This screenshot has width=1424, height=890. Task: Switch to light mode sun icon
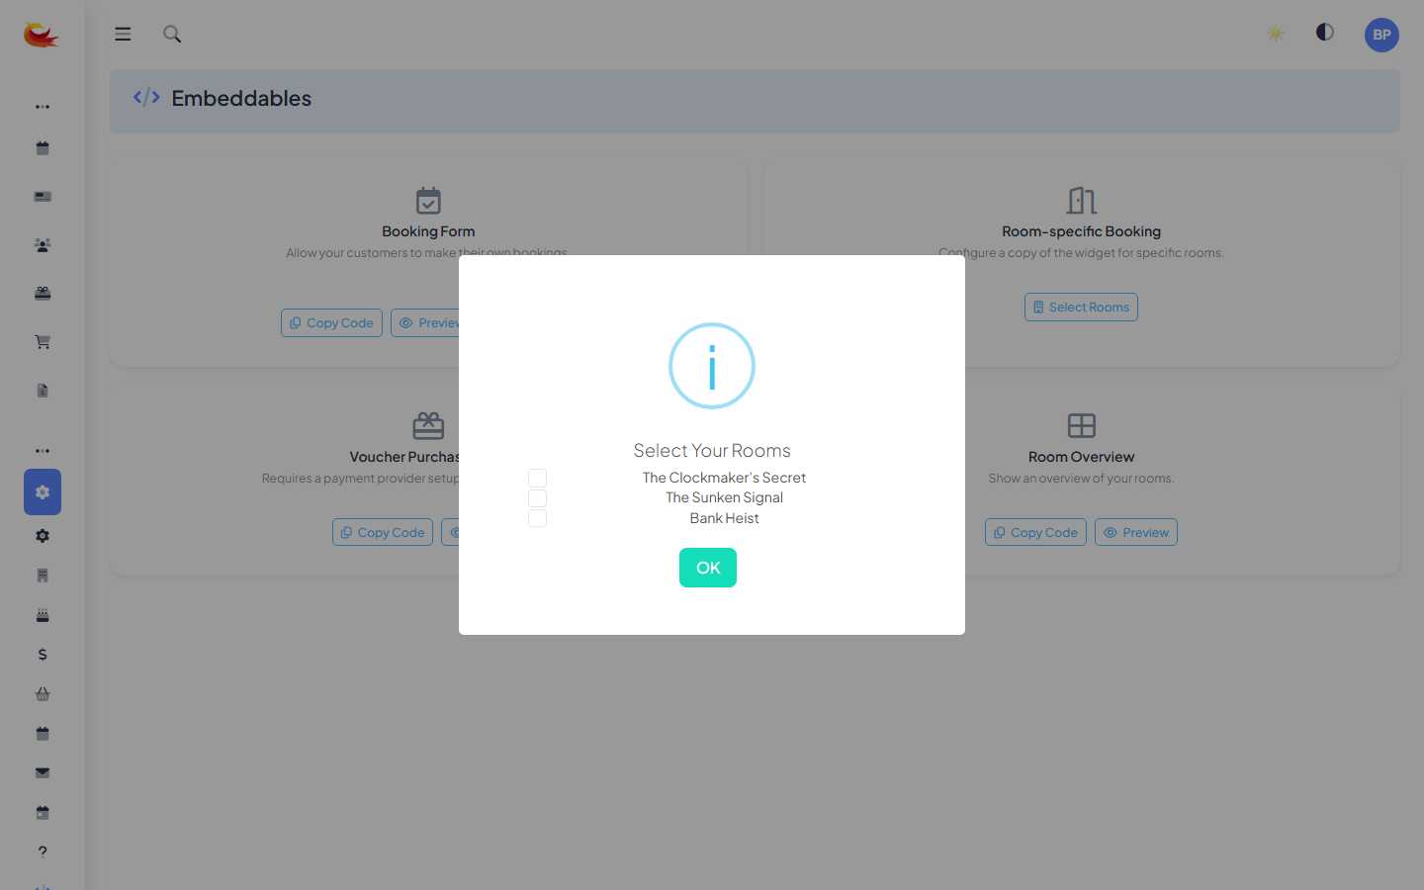tap(1276, 34)
